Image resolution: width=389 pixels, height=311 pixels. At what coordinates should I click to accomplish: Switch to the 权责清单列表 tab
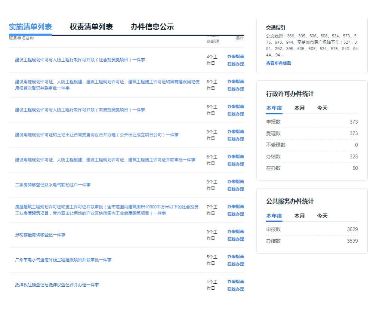(x=91, y=27)
